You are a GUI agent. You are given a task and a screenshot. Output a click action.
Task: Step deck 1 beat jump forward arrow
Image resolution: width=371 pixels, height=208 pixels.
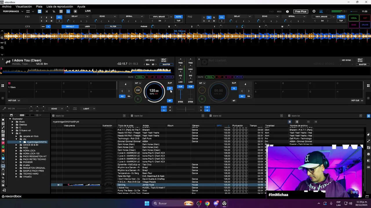click(x=129, y=91)
